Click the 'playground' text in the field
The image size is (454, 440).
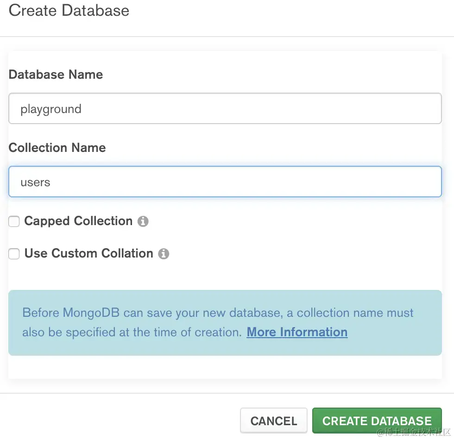point(51,109)
